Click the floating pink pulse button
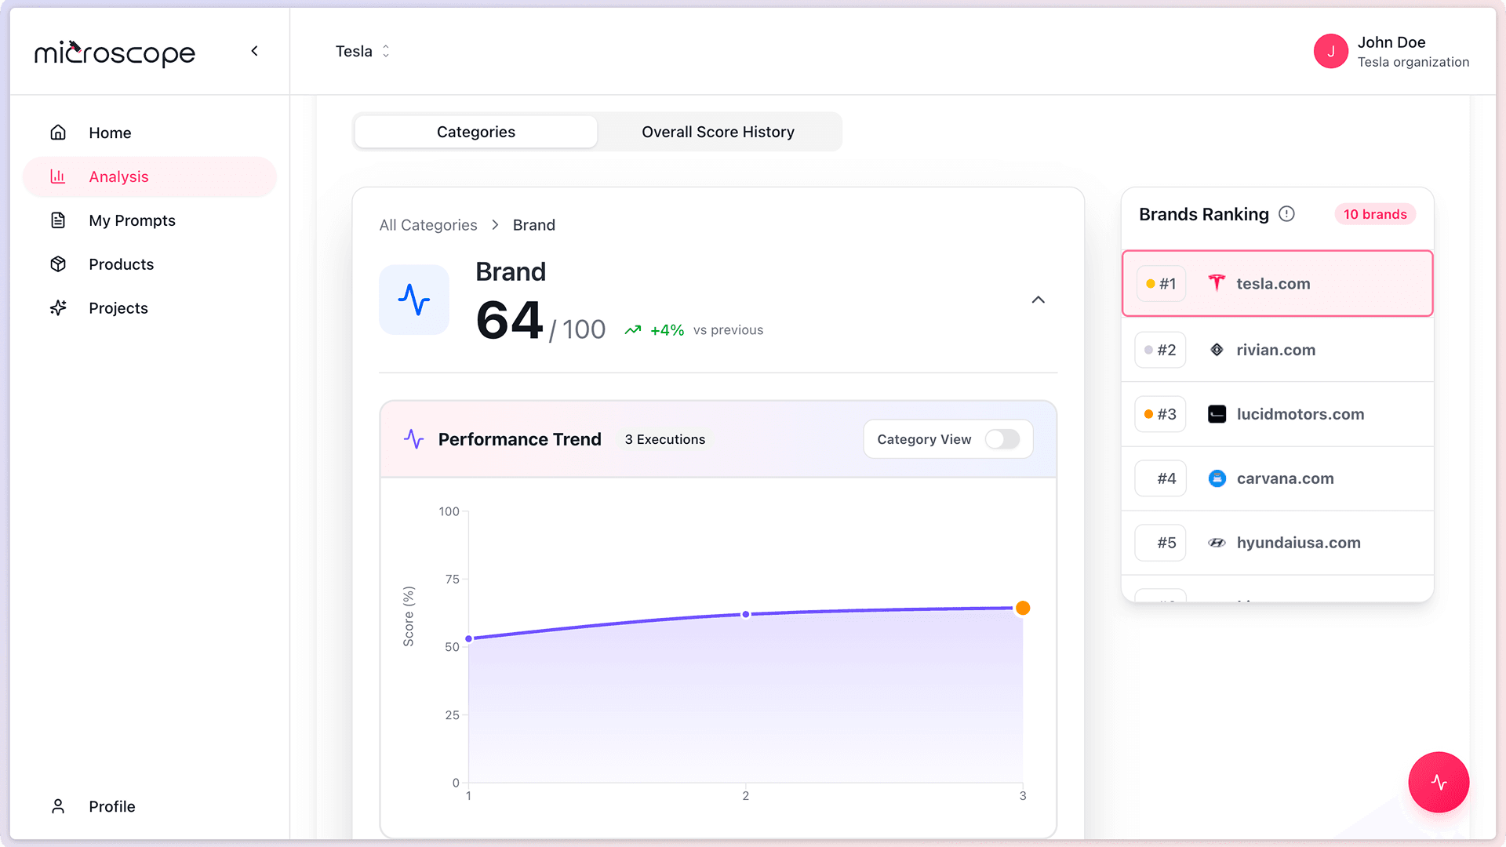 [1438, 782]
